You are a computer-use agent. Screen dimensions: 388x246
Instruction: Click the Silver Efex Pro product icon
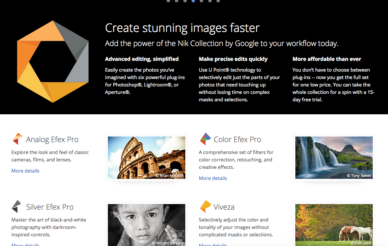click(17, 207)
